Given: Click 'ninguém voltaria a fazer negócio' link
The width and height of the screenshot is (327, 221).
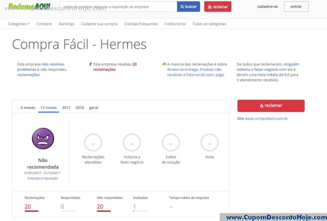Looking at the screenshot, I should 268,67.
